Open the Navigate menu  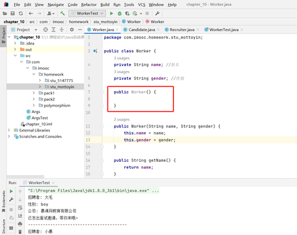[56, 5]
